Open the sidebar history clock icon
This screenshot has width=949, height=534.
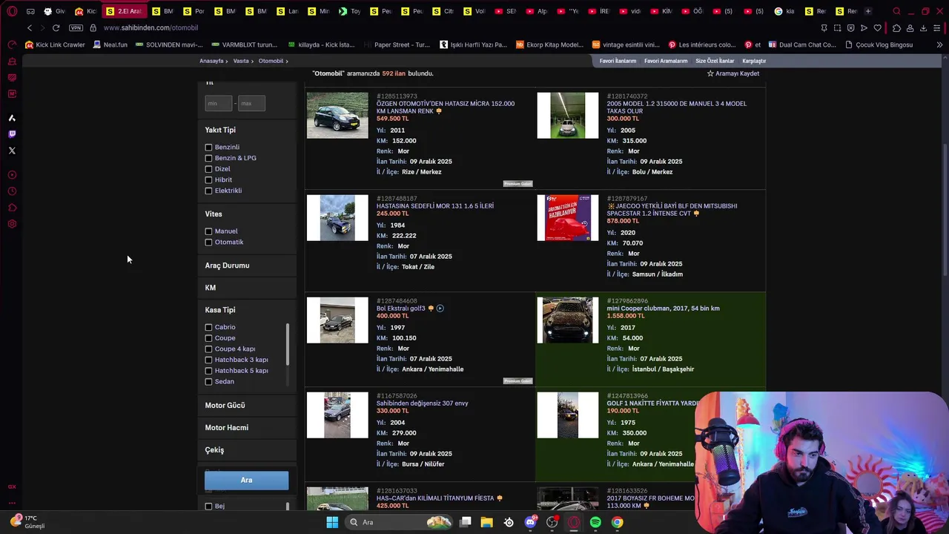coord(12,191)
